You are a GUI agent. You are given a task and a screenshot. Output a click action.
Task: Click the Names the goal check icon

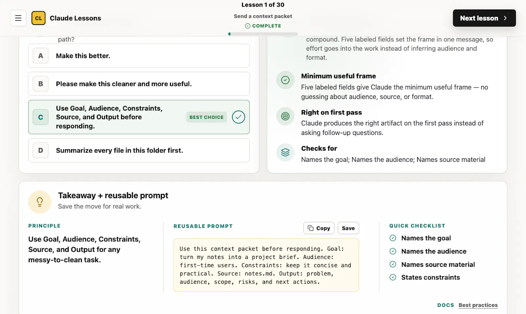[393, 238]
